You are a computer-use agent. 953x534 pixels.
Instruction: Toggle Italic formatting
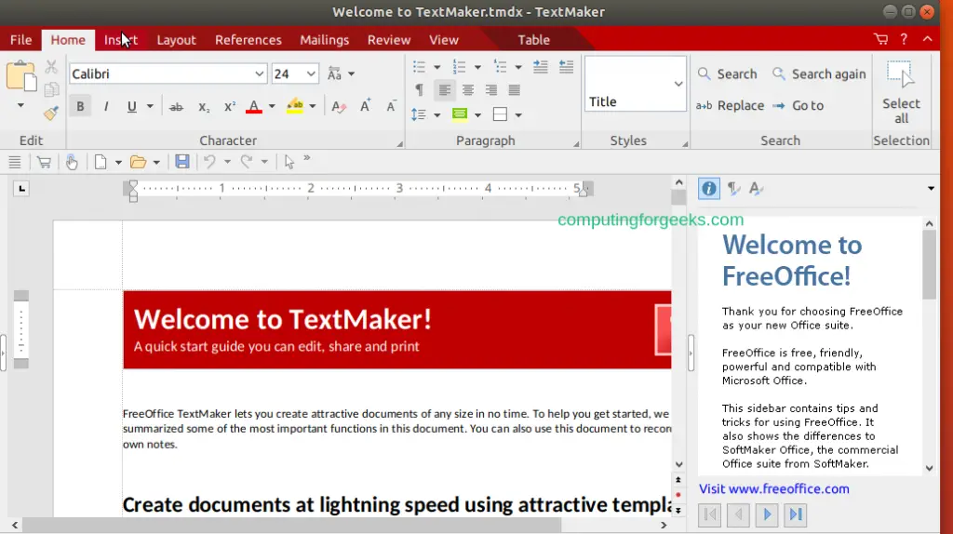106,106
